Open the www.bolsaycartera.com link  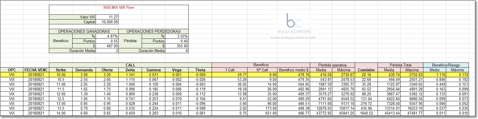pos(293,37)
